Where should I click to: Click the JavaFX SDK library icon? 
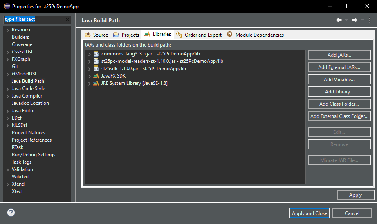[x=96, y=76]
